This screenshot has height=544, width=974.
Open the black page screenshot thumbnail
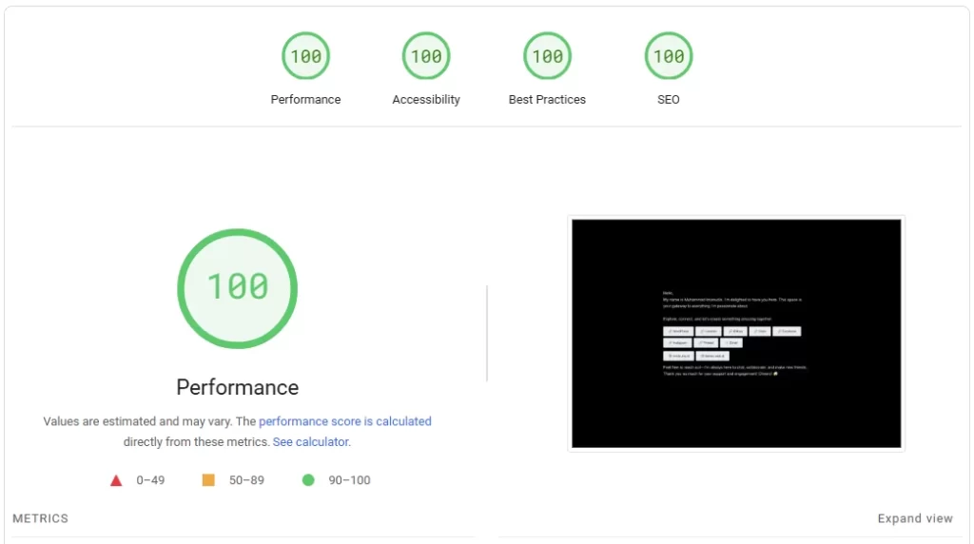[x=736, y=333]
